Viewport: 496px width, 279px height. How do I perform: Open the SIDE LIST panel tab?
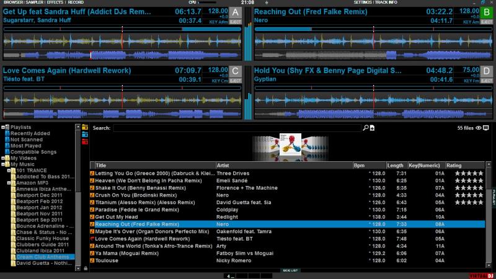coord(290,270)
